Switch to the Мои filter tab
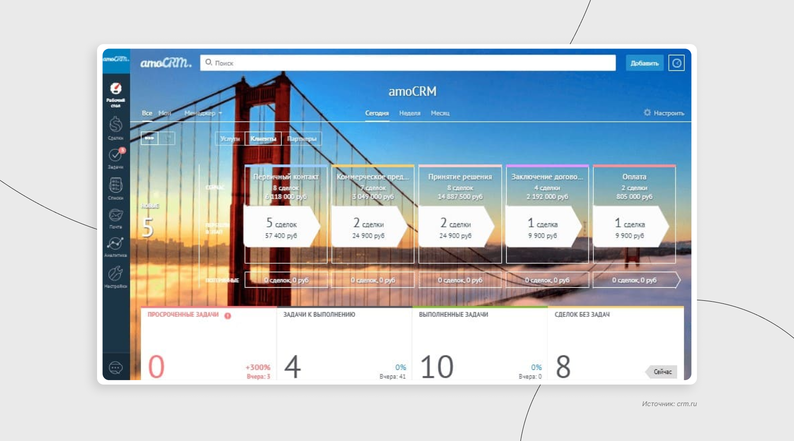The height and width of the screenshot is (441, 794). pyautogui.click(x=165, y=113)
